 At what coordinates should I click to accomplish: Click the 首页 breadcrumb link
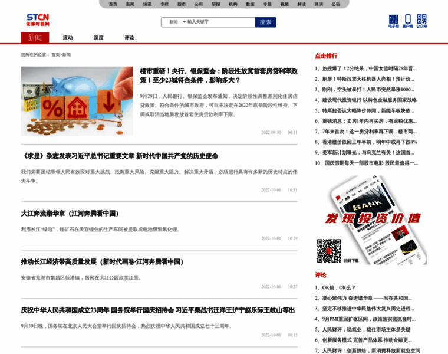(x=55, y=54)
